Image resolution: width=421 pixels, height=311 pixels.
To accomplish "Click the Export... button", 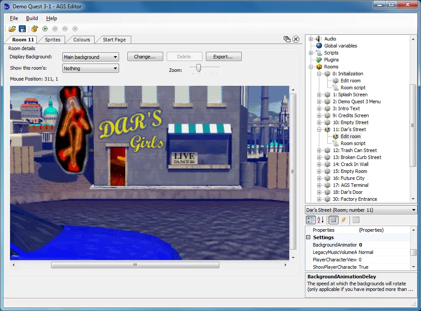I will [224, 57].
